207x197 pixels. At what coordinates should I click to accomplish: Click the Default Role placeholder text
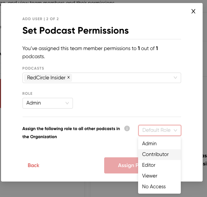[157, 130]
